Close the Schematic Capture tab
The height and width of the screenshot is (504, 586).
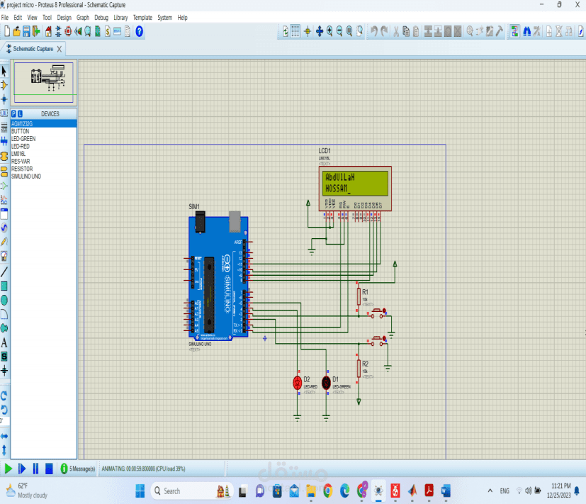60,49
